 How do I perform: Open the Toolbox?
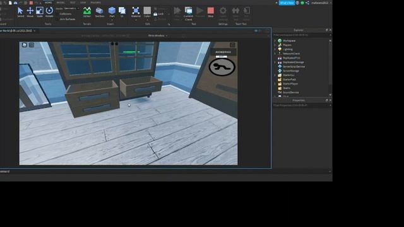[x=100, y=12]
